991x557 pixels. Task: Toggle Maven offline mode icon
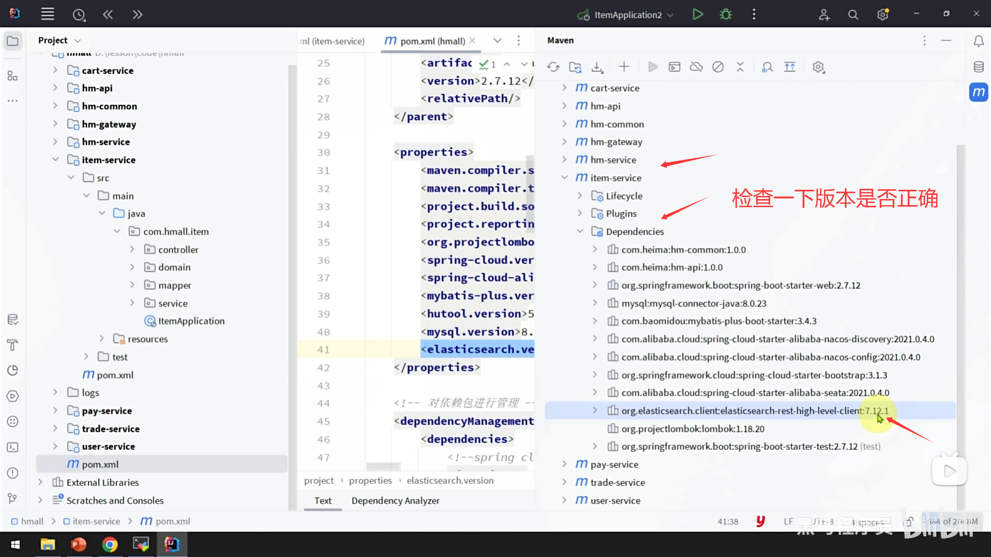(x=696, y=67)
